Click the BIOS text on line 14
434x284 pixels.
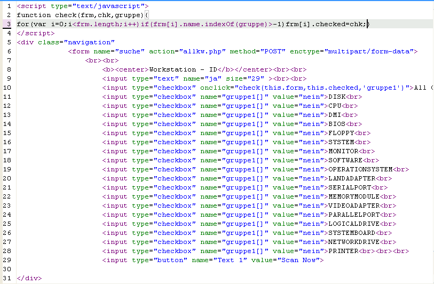tap(336, 124)
